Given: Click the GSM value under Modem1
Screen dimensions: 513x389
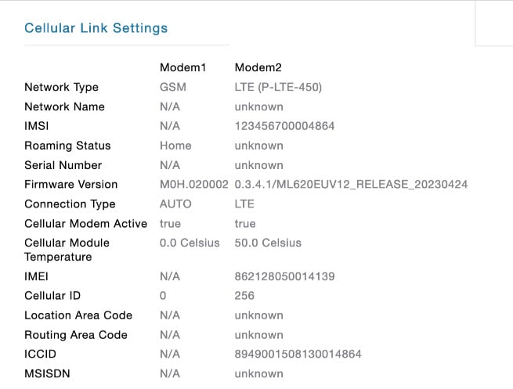Looking at the screenshot, I should 173,87.
